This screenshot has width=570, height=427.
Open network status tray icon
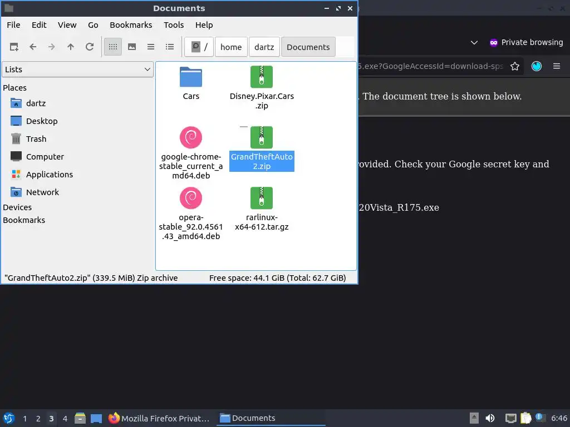click(511, 418)
